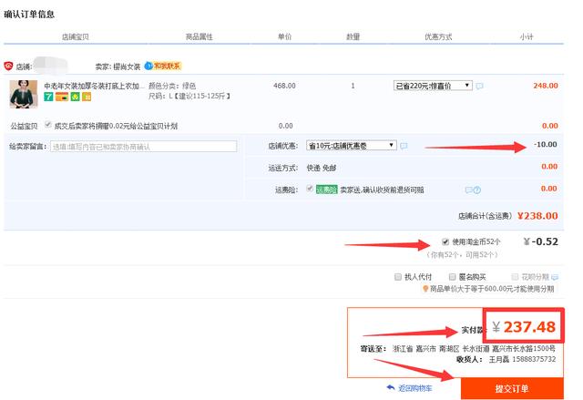583x400 pixels.
Task: Click the question mark help icon for 运费险
Action: point(477,190)
